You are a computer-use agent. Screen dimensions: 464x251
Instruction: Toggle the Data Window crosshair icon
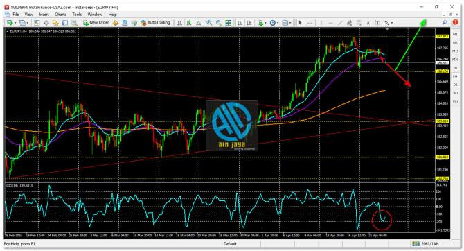pos(46,23)
